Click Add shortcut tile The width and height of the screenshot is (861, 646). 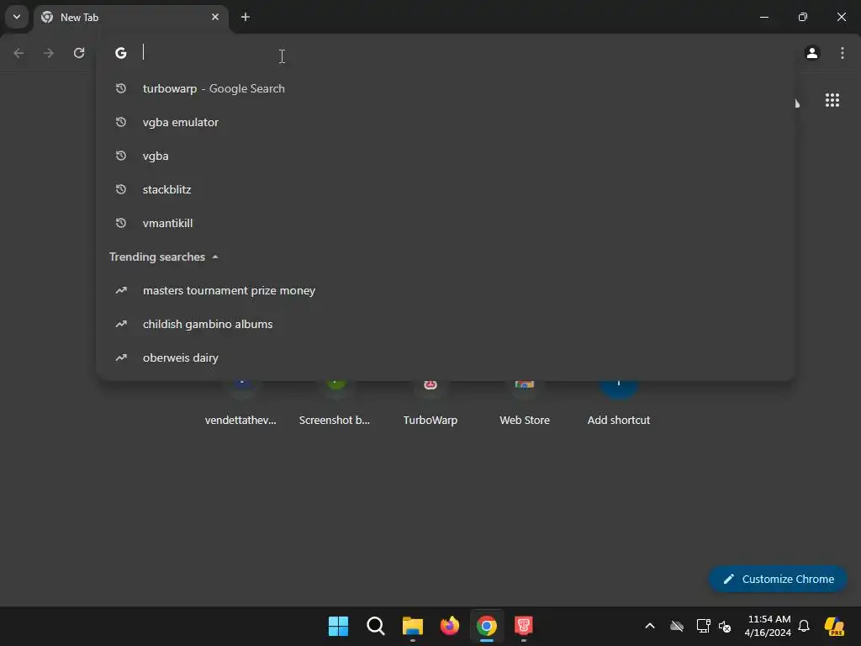point(618,404)
